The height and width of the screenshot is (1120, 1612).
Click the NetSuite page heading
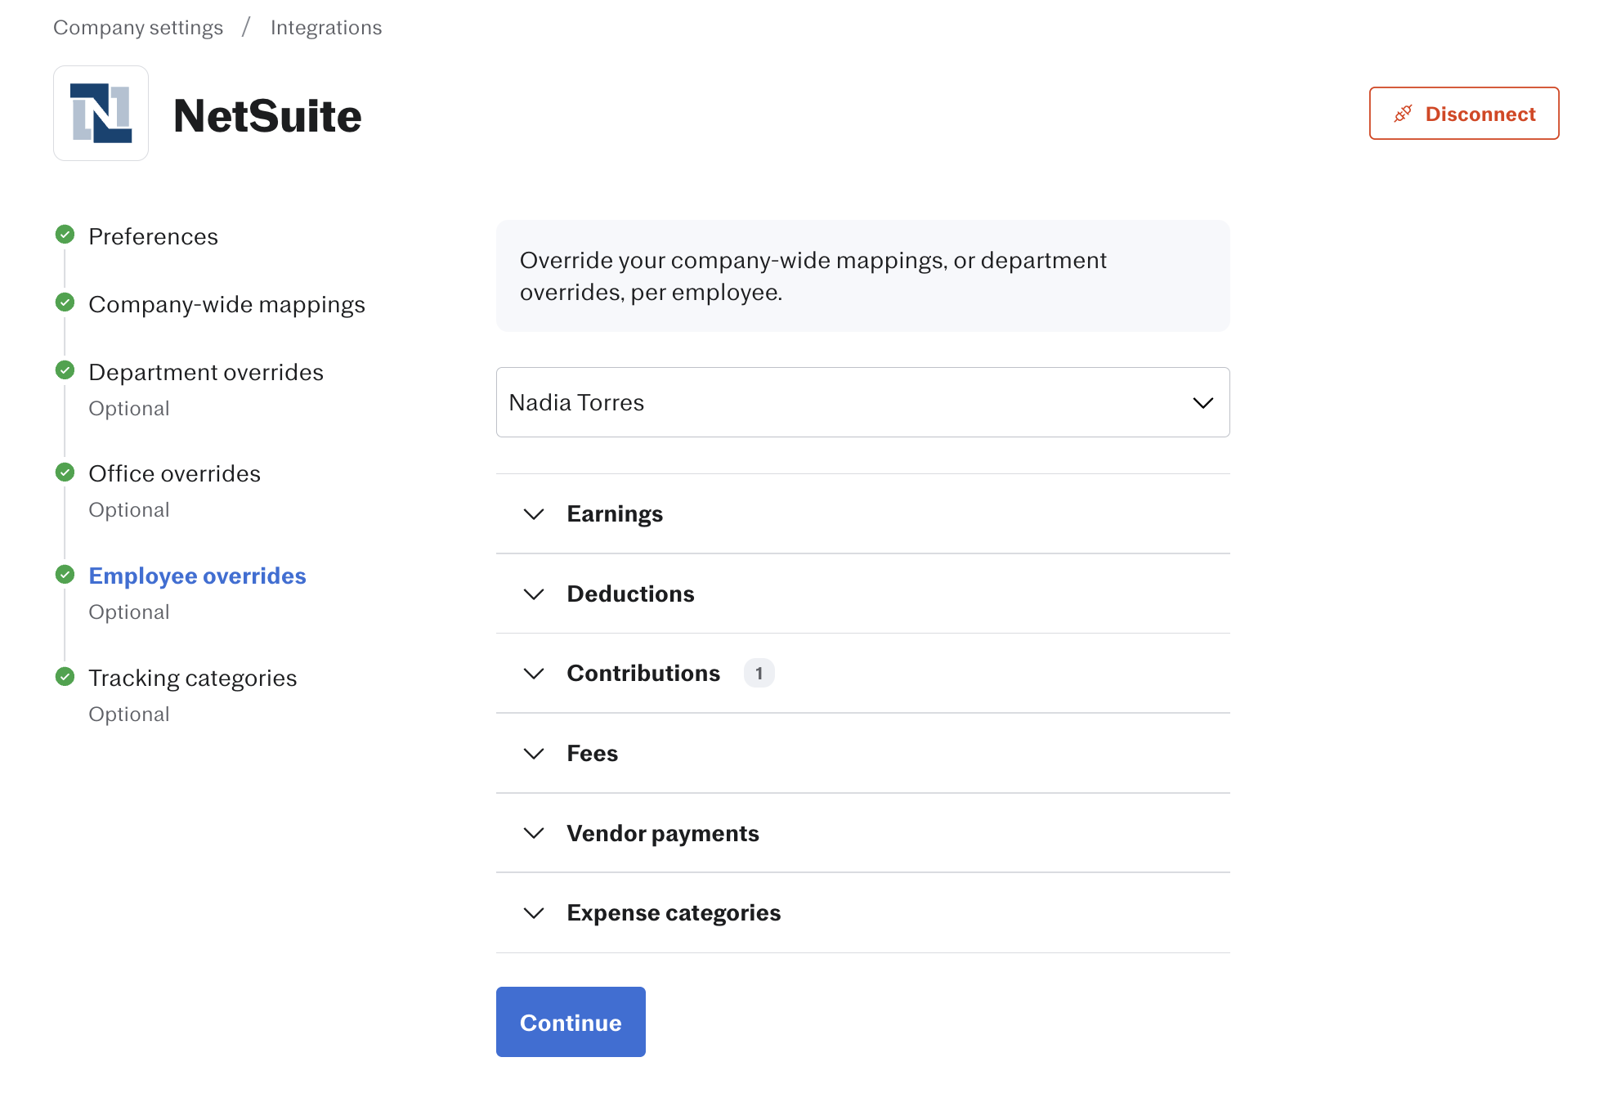pyautogui.click(x=267, y=115)
